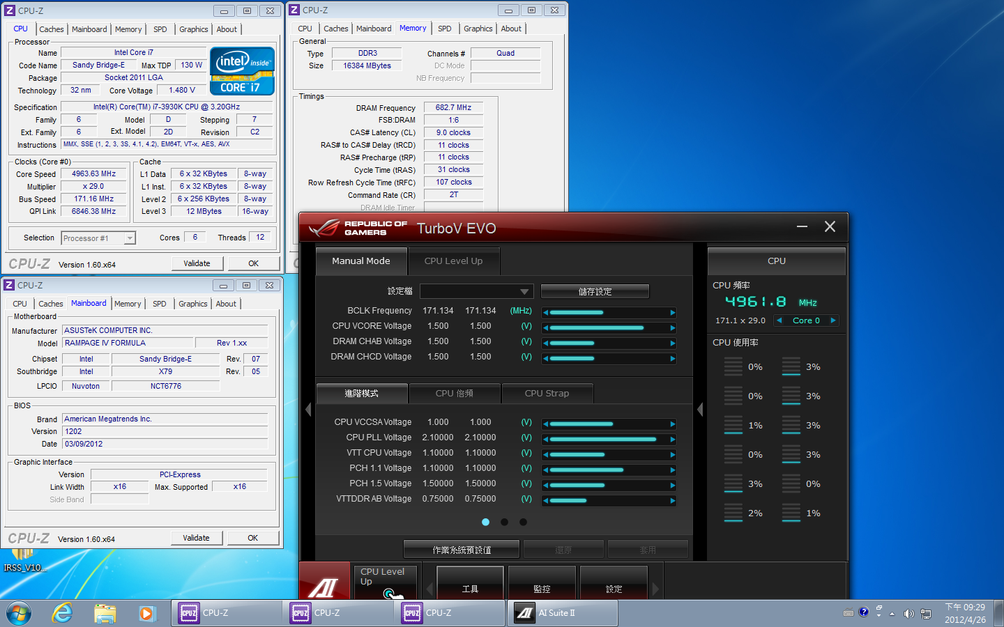Image resolution: width=1004 pixels, height=627 pixels.
Task: Select the Manual Mode tab
Action: click(361, 261)
